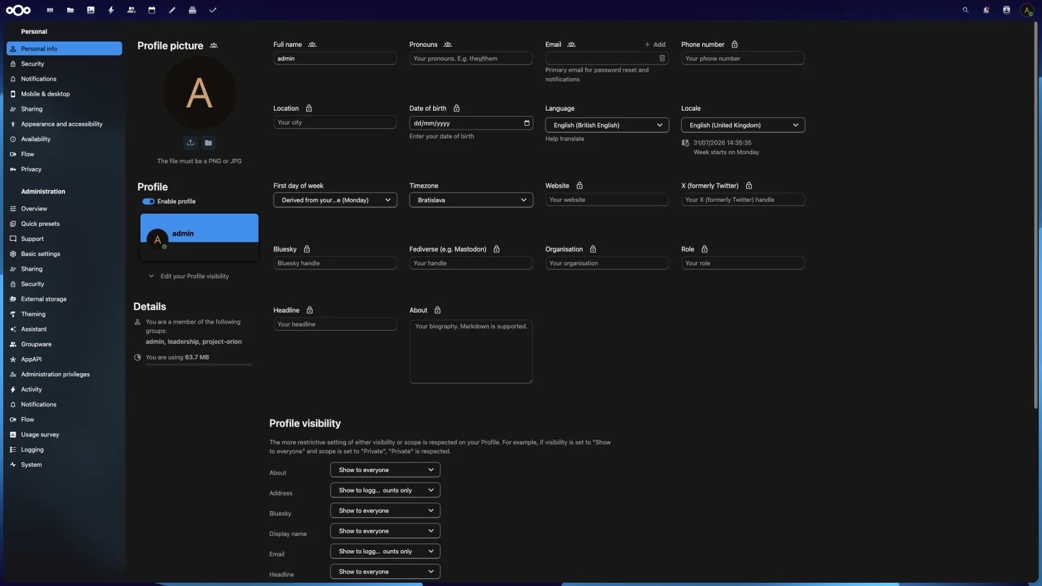The height and width of the screenshot is (586, 1042).
Task: Change Profile picture visibility scope
Action: 214,46
